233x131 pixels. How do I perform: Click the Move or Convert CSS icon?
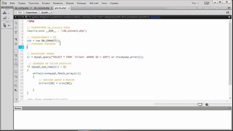16,86
